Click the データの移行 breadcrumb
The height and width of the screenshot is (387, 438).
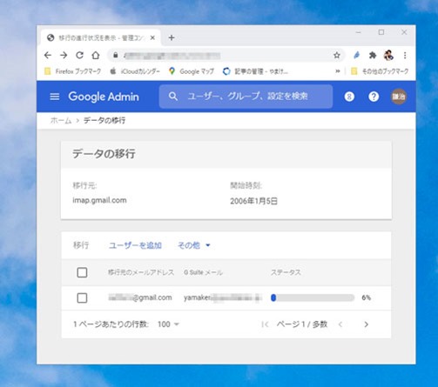pos(104,120)
